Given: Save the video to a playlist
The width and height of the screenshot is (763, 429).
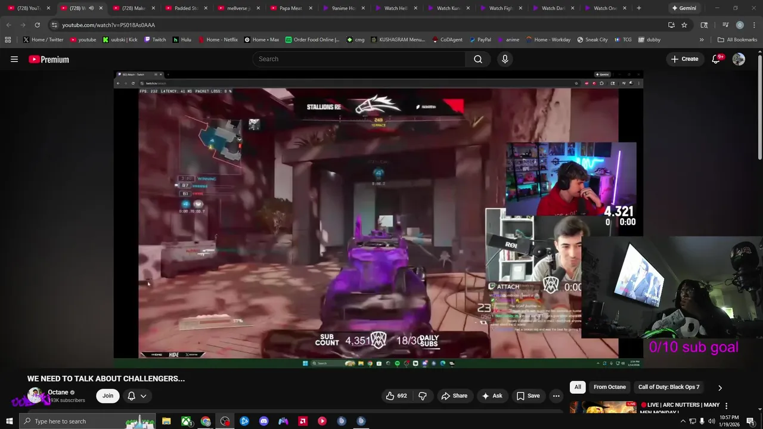Looking at the screenshot, I should tap(528, 396).
